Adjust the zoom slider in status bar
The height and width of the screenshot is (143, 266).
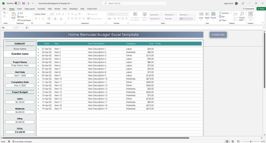tap(251, 141)
